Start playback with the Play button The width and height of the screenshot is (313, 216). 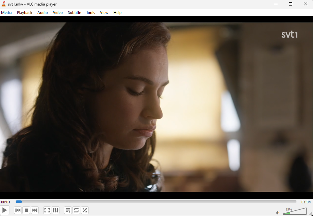coord(5,210)
